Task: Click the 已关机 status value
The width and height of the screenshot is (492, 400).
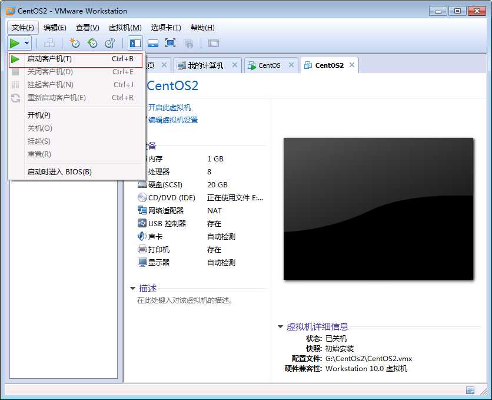Action: (336, 339)
